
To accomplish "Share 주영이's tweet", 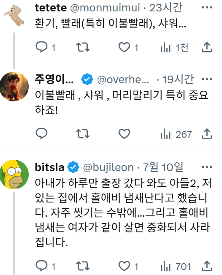I will click(207, 133).
